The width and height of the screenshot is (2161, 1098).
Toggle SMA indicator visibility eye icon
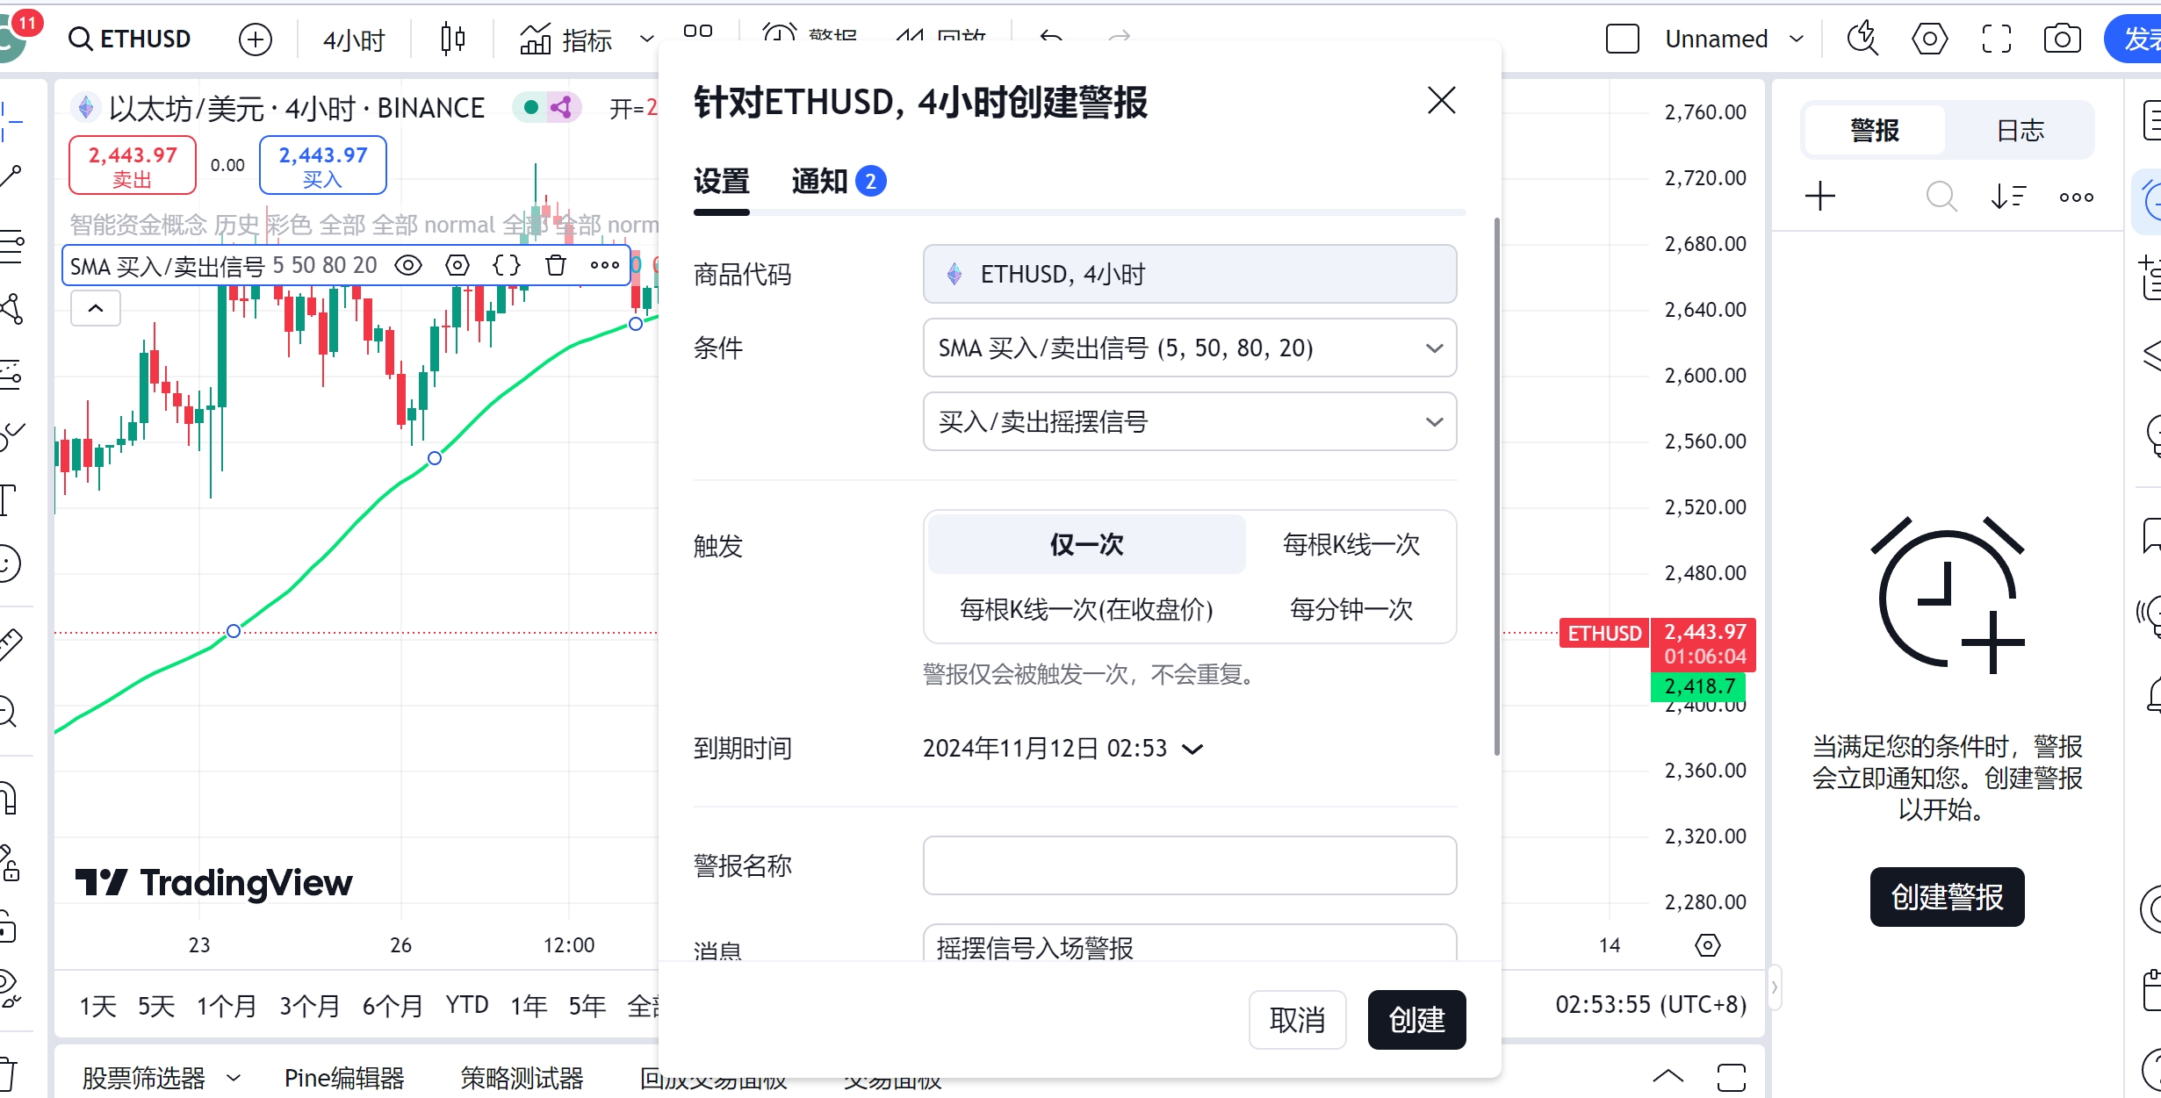coord(407,265)
